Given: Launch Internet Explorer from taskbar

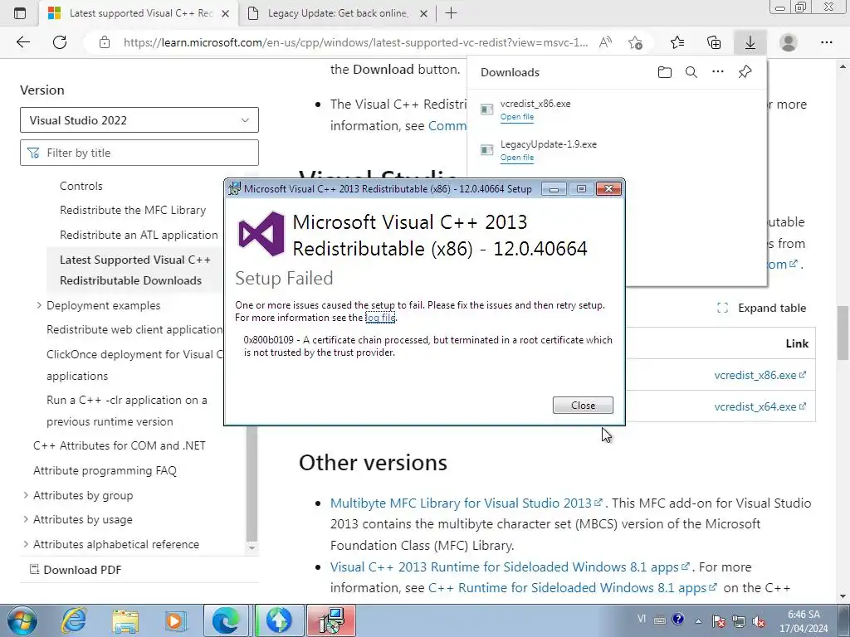Looking at the screenshot, I should (x=74, y=620).
